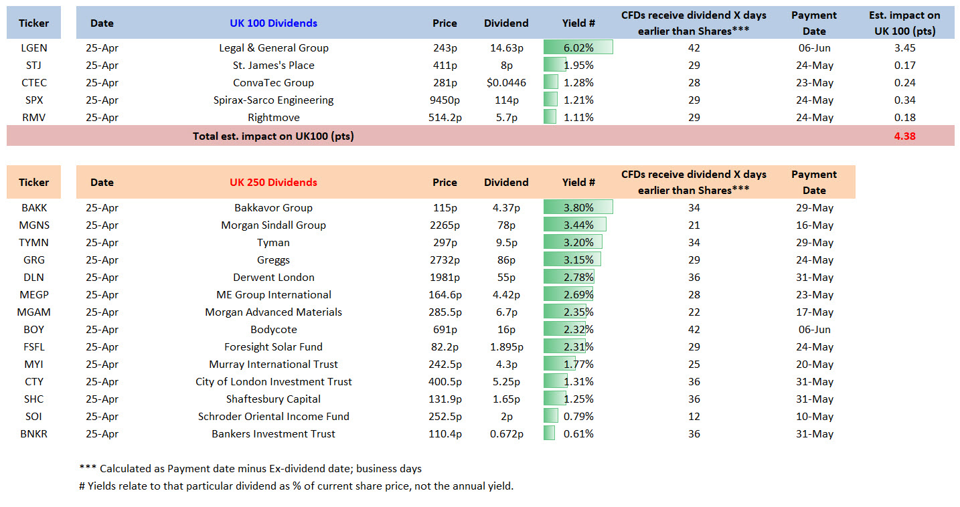Click the UK 250 Dividends header
Screen dimensions: 960x507
click(x=273, y=182)
